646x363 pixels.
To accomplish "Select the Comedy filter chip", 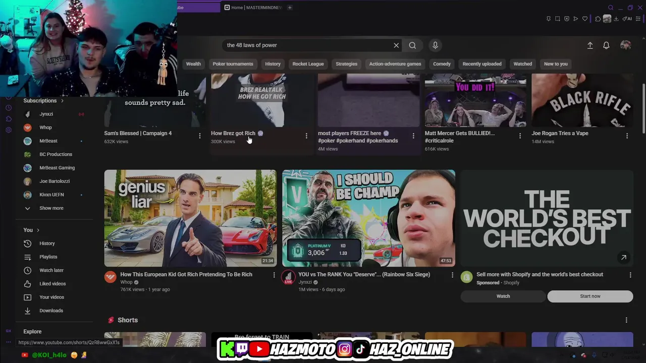I will click(x=442, y=64).
